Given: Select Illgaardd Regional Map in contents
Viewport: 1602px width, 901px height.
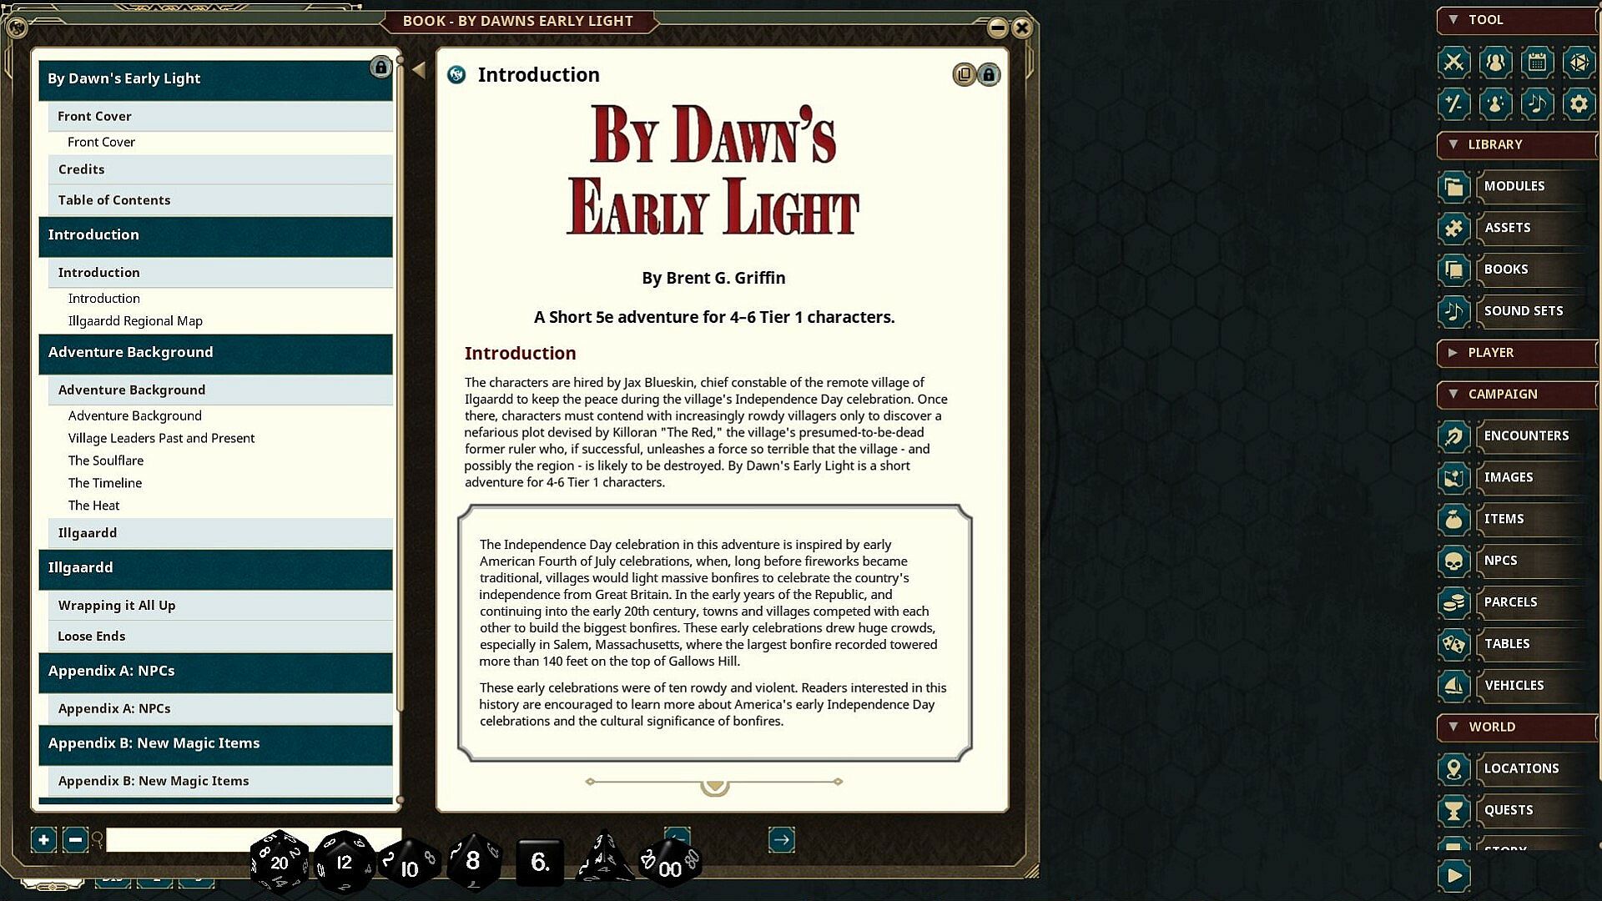Looking at the screenshot, I should tap(135, 321).
